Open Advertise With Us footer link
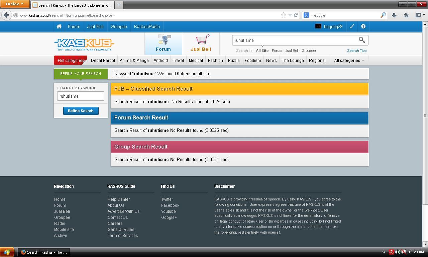The image size is (428, 257). pos(124,211)
